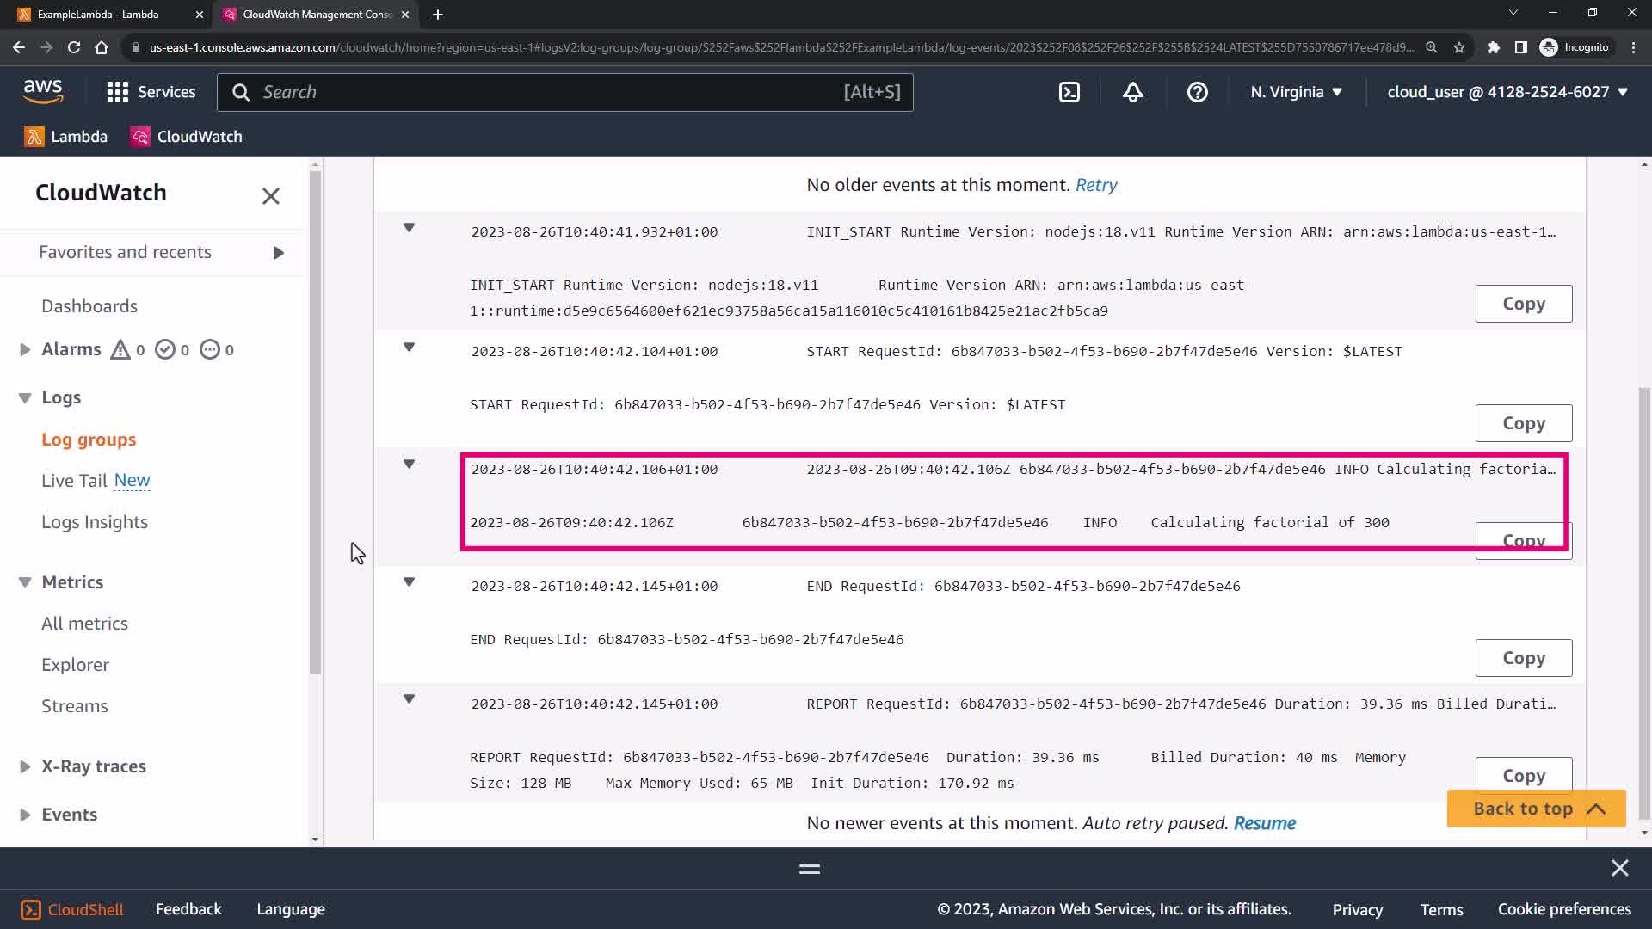Click the Back to top button
The image size is (1652, 929).
pos(1536,809)
